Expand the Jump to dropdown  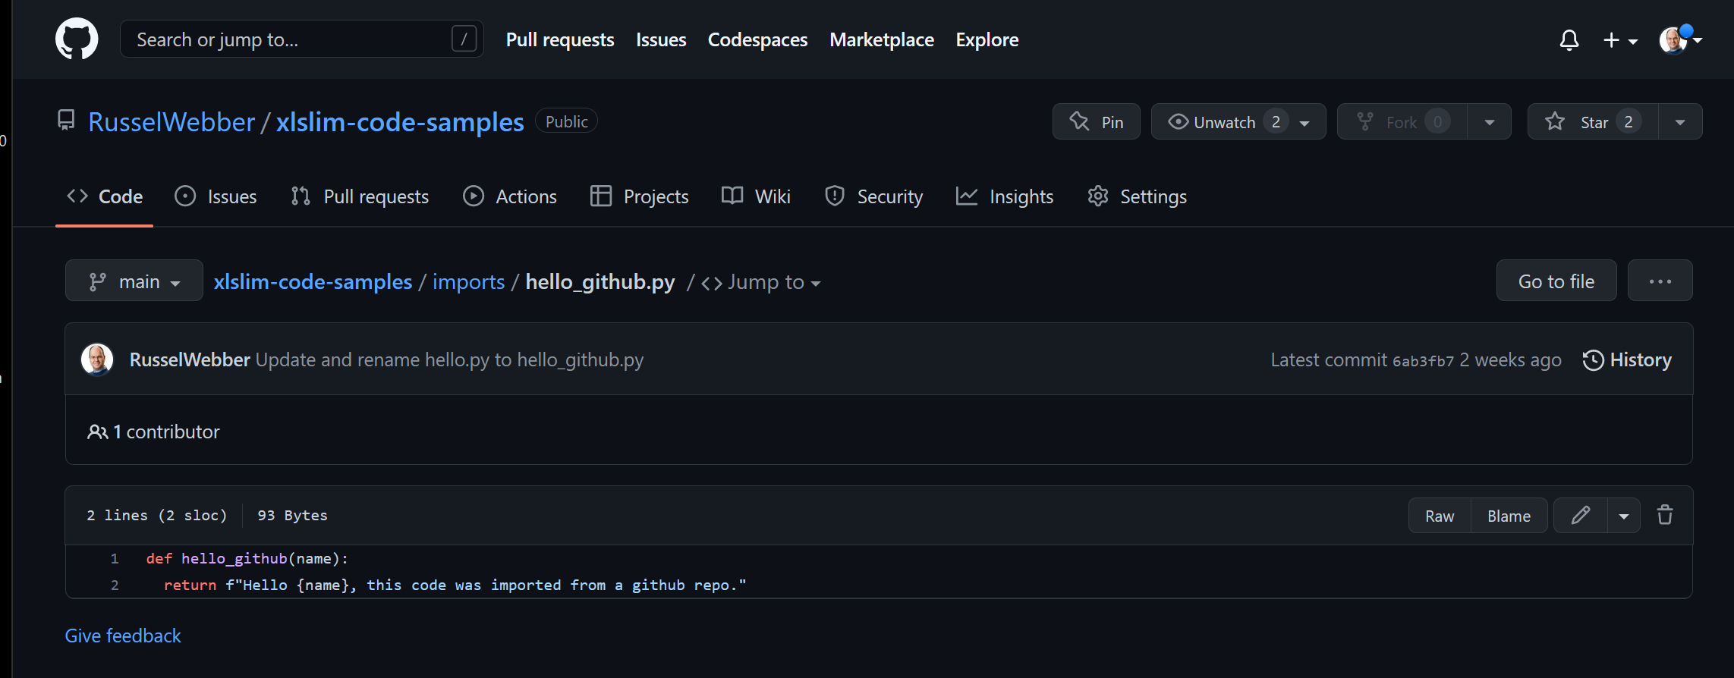(x=761, y=282)
